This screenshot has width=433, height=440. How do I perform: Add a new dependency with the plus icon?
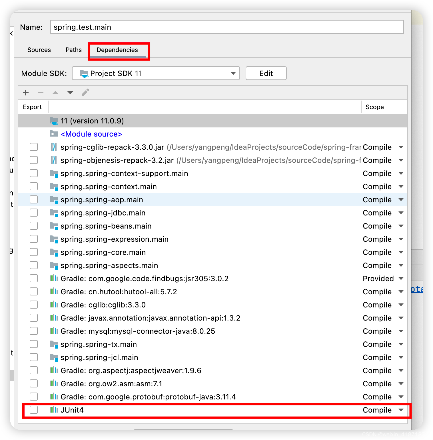(x=25, y=93)
